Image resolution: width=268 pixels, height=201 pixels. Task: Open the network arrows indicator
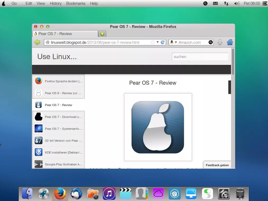coord(226,3)
